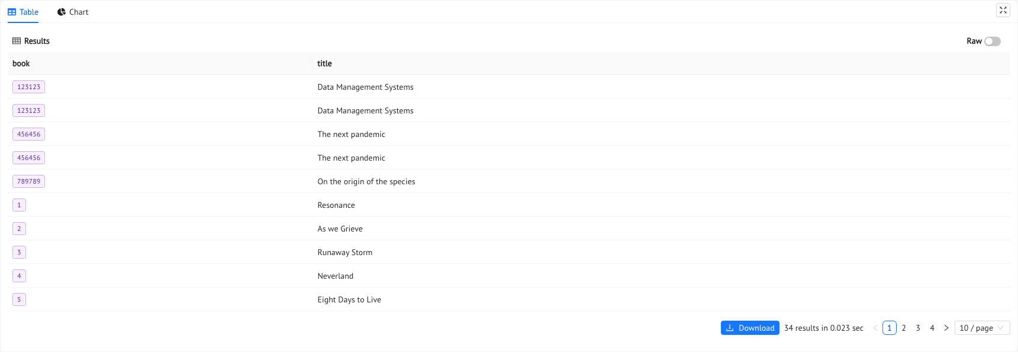Screen dimensions: 1018x352
Task: Open results page 4
Action: pyautogui.click(x=932, y=328)
